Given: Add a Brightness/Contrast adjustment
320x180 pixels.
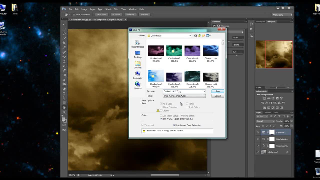Looking at the screenshot, I should click(x=264, y=98).
